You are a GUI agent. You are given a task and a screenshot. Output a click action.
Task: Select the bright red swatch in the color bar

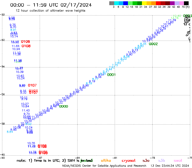pos(158,3)
